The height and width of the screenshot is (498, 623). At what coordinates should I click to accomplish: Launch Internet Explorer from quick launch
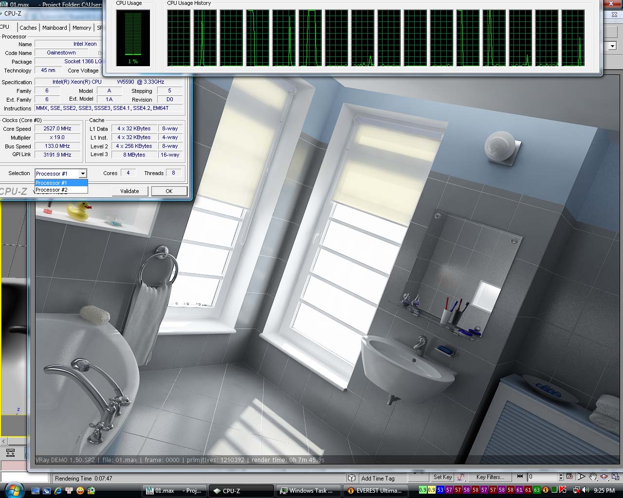click(x=58, y=491)
